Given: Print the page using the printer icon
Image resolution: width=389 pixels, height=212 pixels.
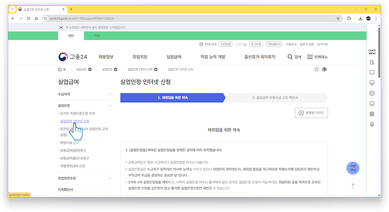Looking at the screenshot, I should point(324,69).
